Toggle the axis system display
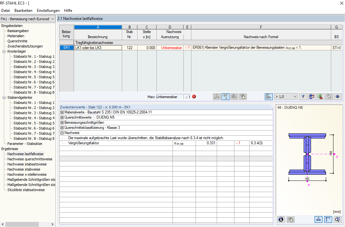 point(328,219)
